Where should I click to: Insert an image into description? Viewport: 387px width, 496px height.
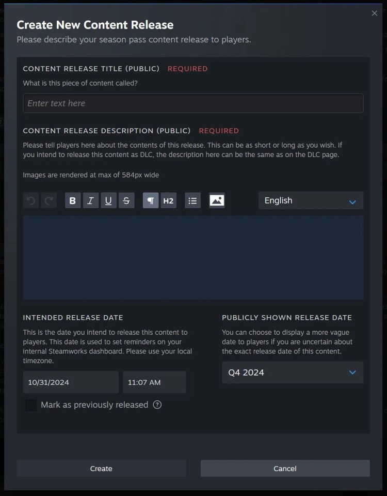[217, 200]
